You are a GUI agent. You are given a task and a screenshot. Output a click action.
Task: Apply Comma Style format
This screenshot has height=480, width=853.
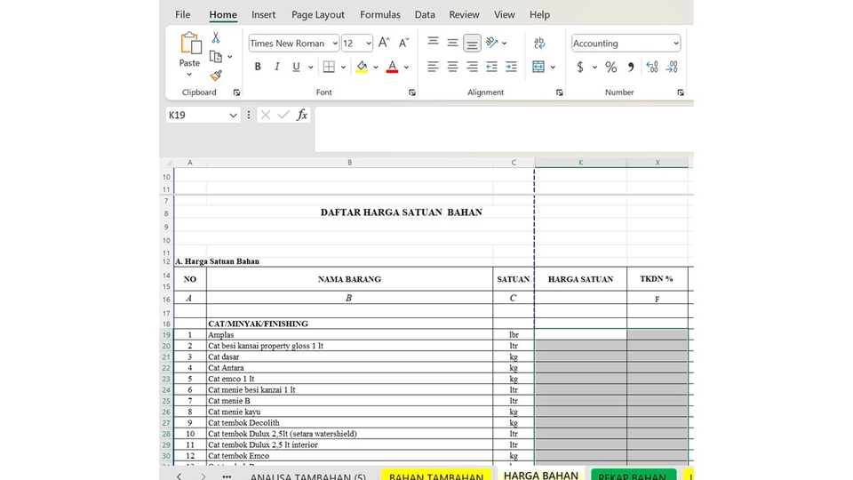(x=631, y=67)
